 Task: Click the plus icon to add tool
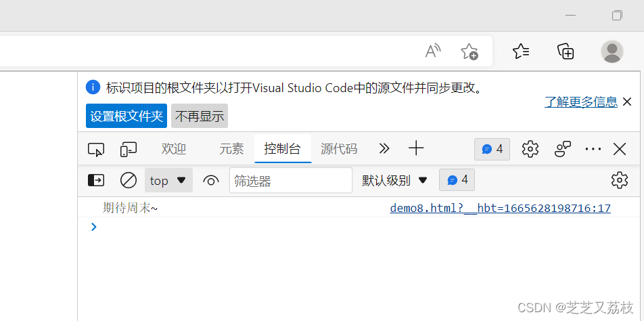pyautogui.click(x=416, y=148)
